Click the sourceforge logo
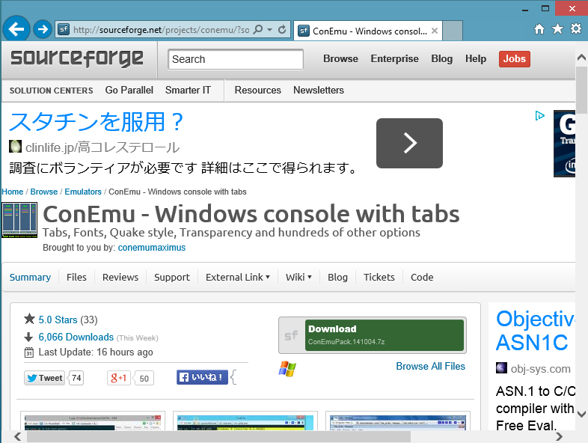 tap(77, 58)
